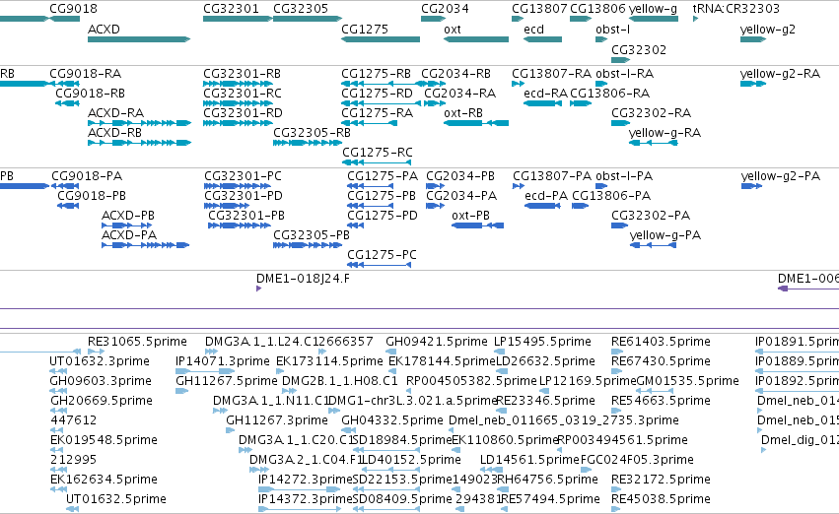Pick the yellow-g2-RA transcript label
Viewport: 839px width, 514px height.
click(x=780, y=74)
